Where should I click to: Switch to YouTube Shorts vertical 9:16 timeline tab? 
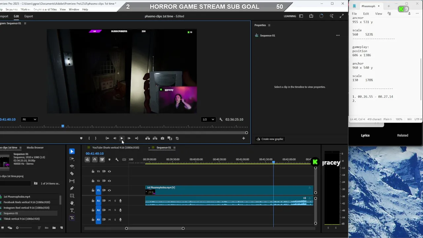pyautogui.click(x=116, y=147)
